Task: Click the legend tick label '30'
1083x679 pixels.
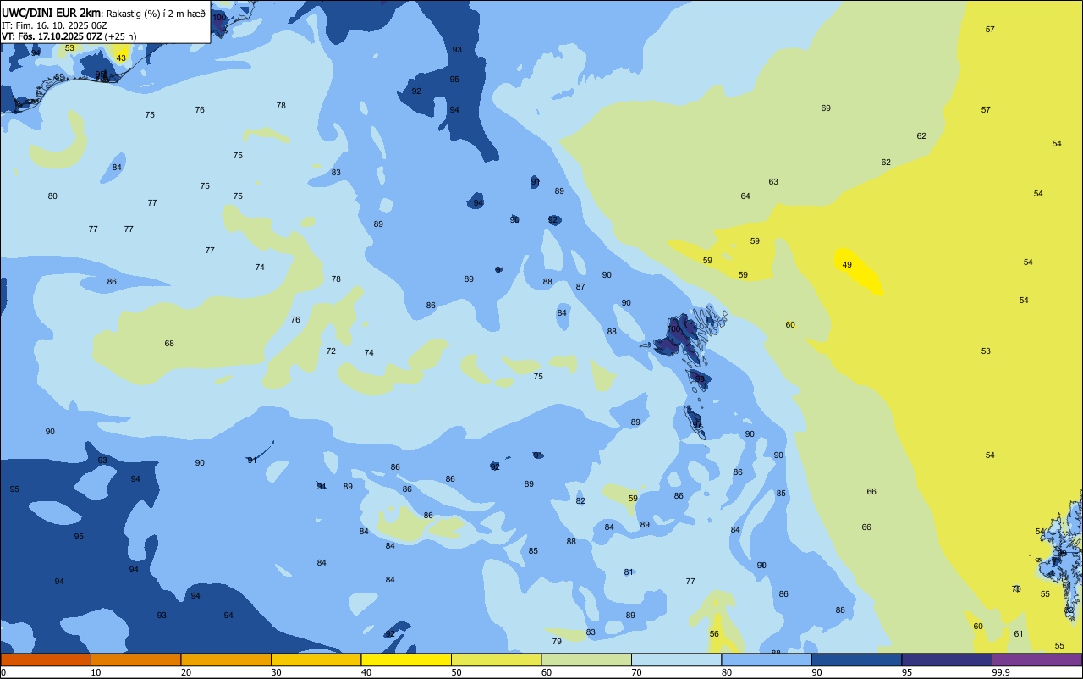Action: click(x=277, y=672)
